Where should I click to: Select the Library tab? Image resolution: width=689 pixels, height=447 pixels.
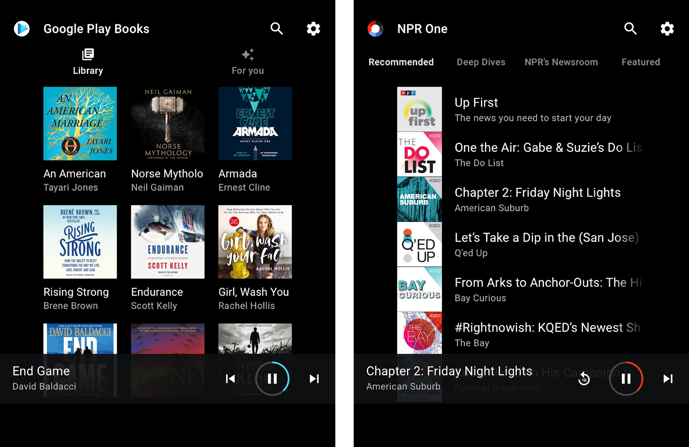[88, 62]
